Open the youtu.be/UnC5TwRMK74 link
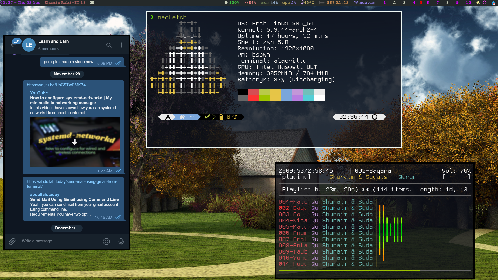 click(x=56, y=85)
